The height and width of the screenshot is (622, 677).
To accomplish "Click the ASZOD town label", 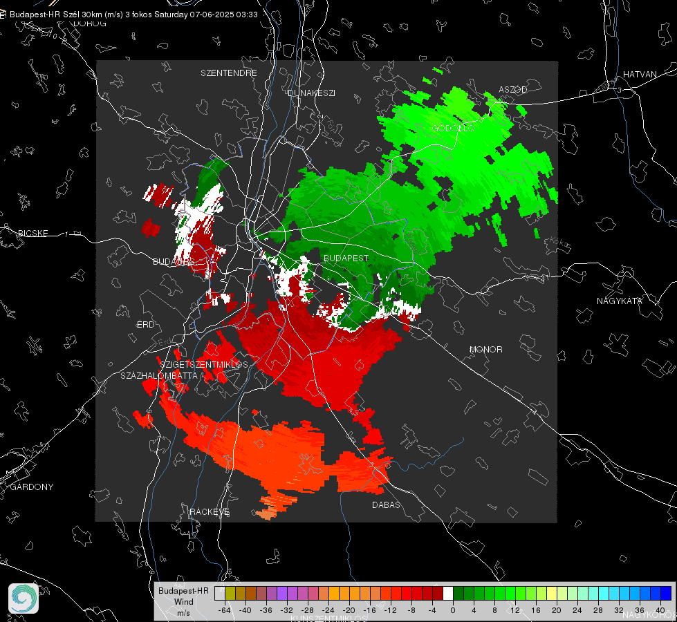I will pyautogui.click(x=513, y=89).
